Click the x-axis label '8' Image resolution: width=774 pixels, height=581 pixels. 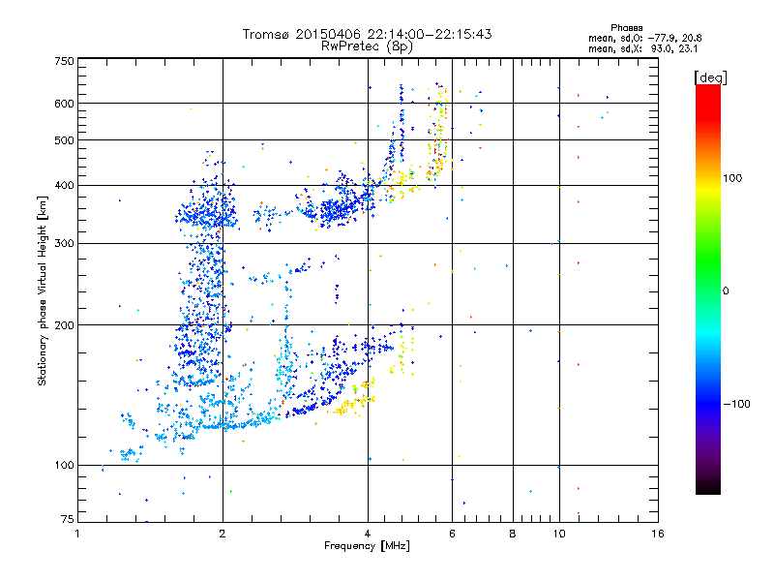click(x=513, y=534)
